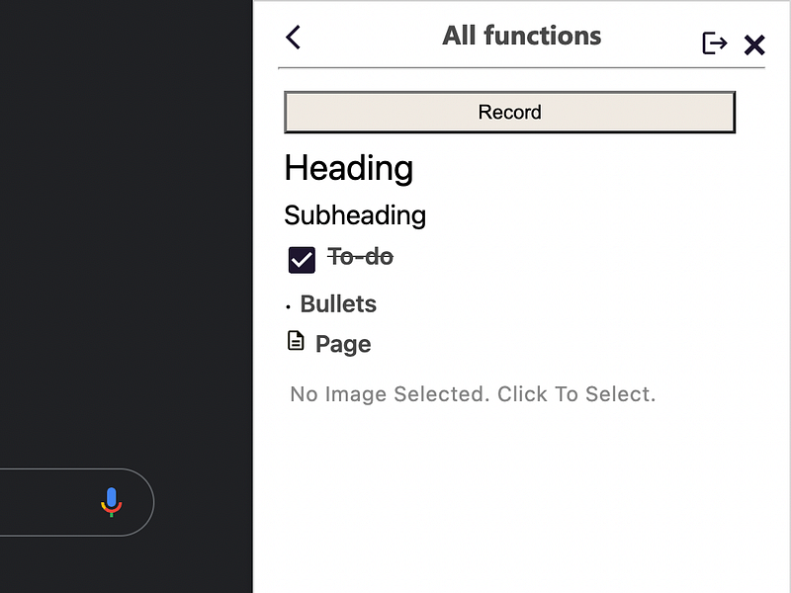Click the "All functions" panel title
The width and height of the screenshot is (791, 593).
pos(521,37)
